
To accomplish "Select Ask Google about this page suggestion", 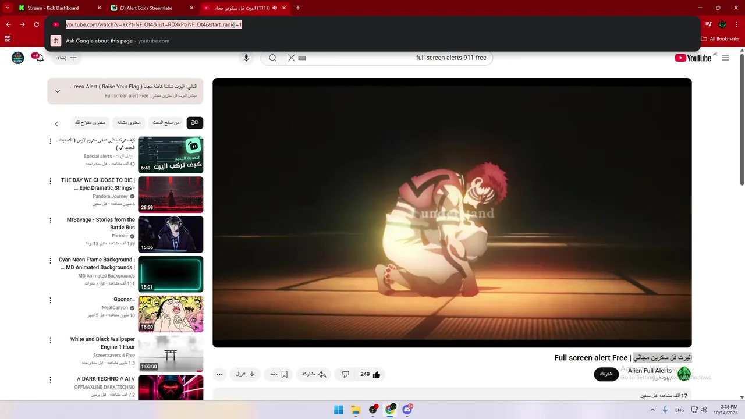I will tap(372, 41).
